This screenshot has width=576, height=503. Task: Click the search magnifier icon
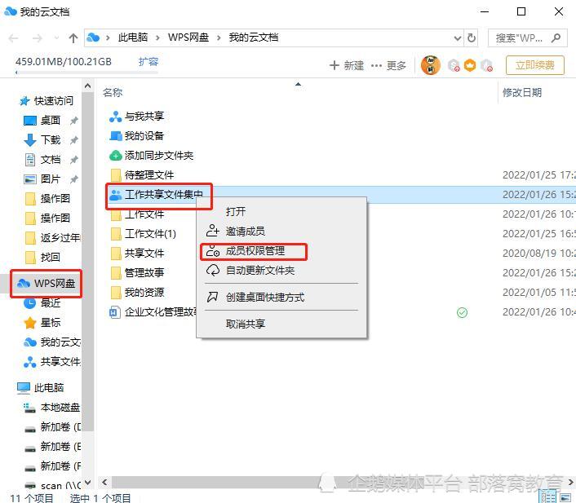pyautogui.click(x=556, y=38)
